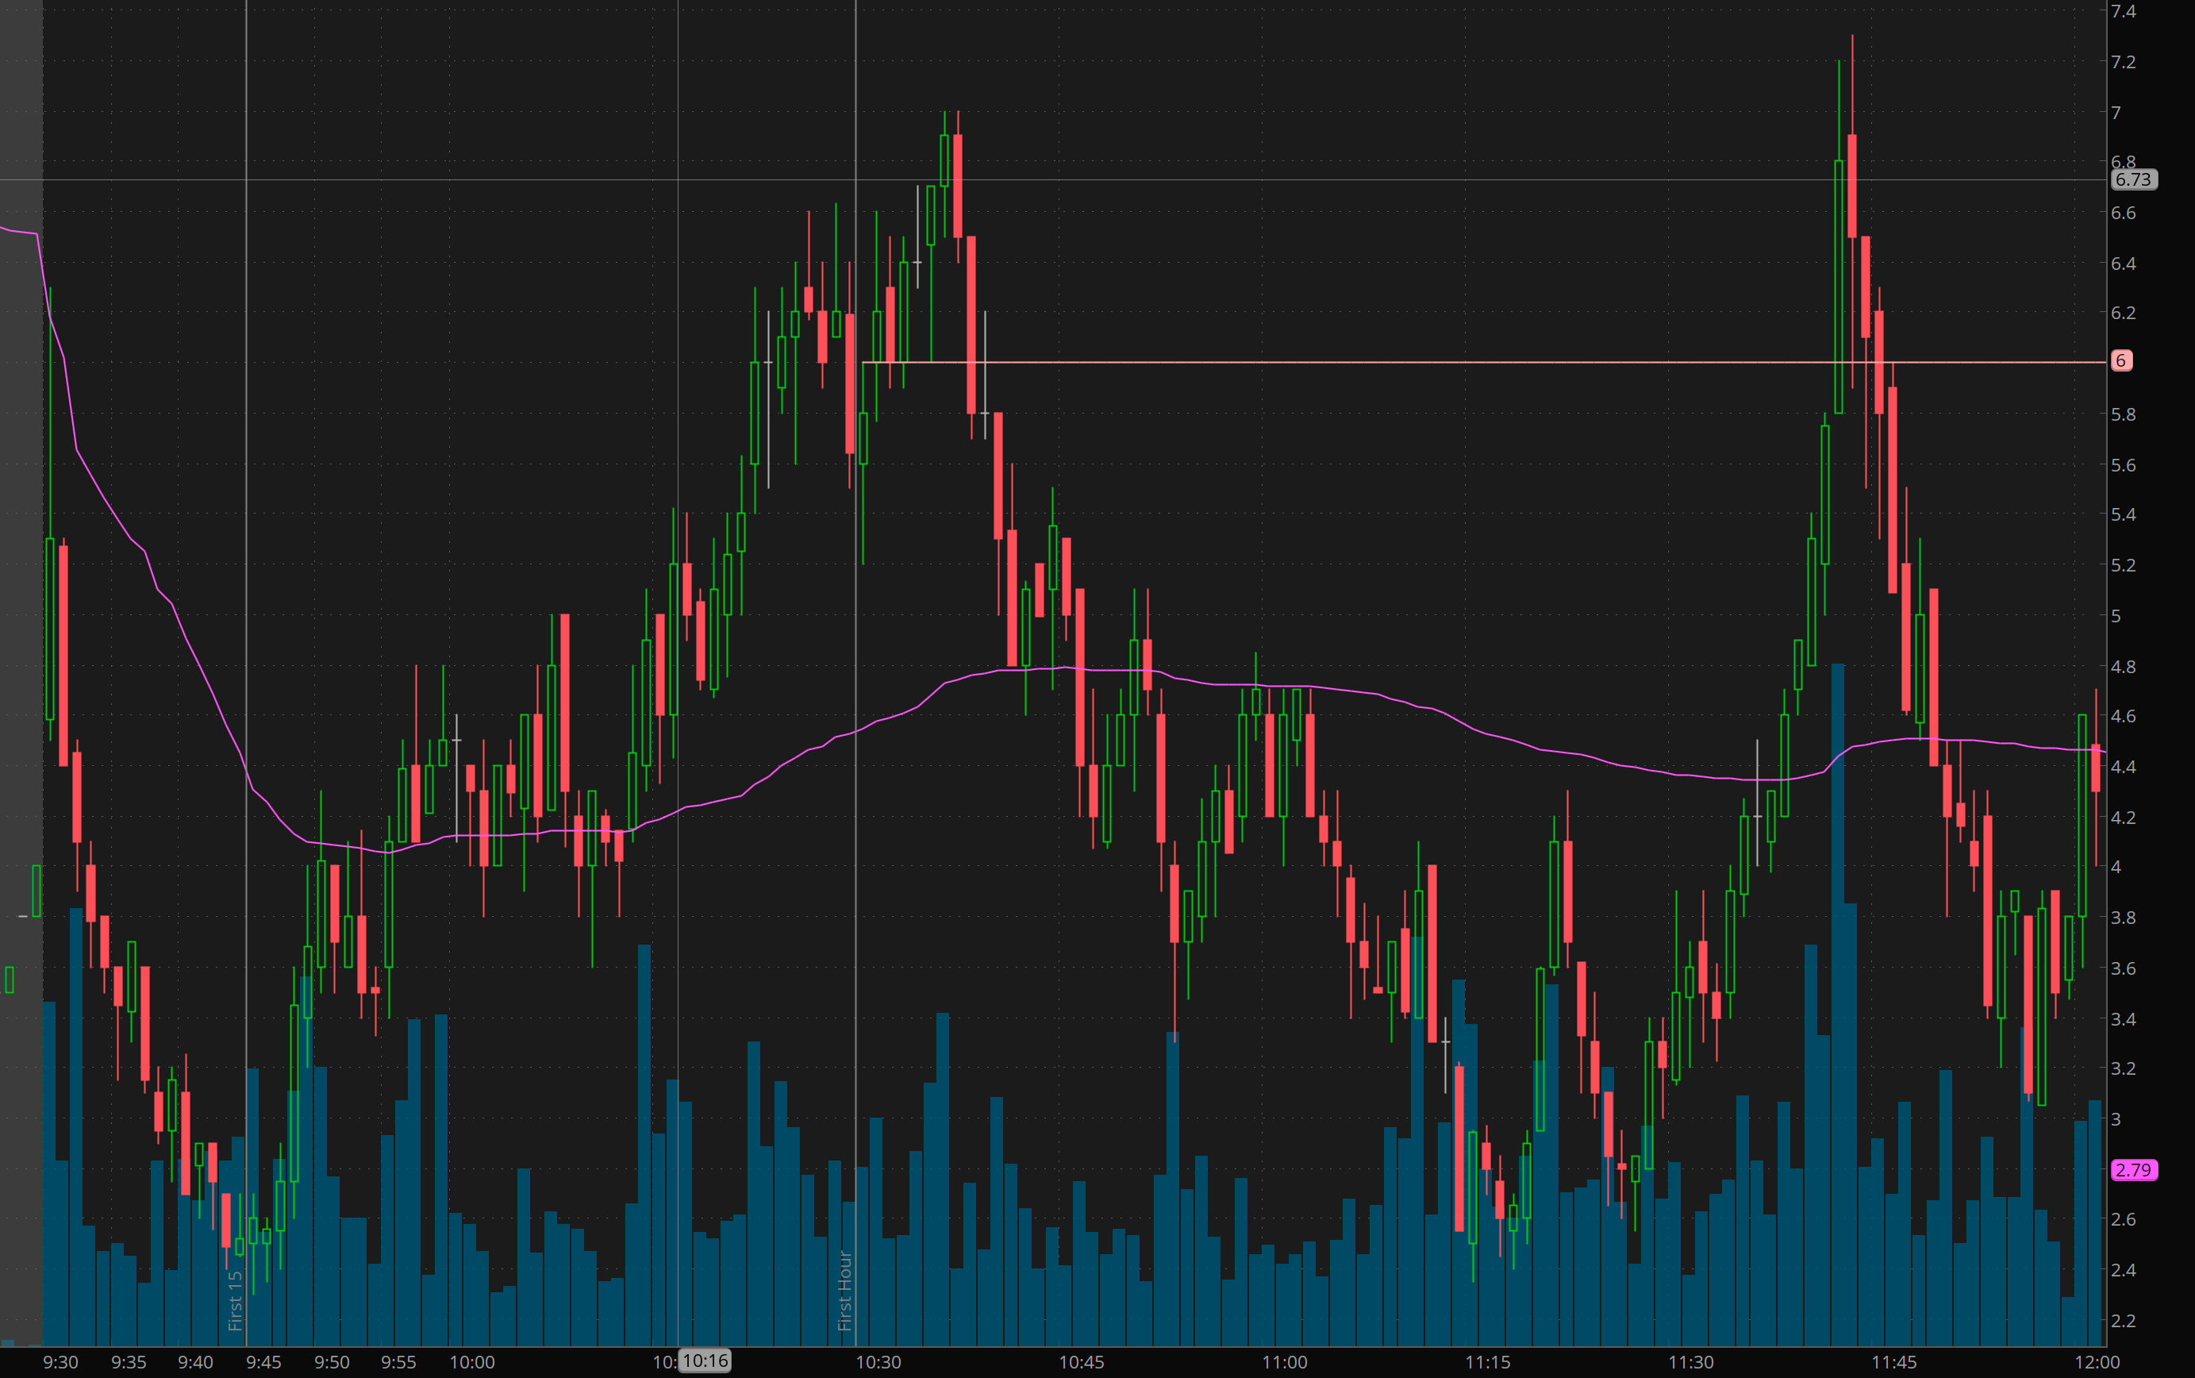The height and width of the screenshot is (1378, 2195).
Task: Click the 11:15 time axis label
Action: tap(1488, 1362)
